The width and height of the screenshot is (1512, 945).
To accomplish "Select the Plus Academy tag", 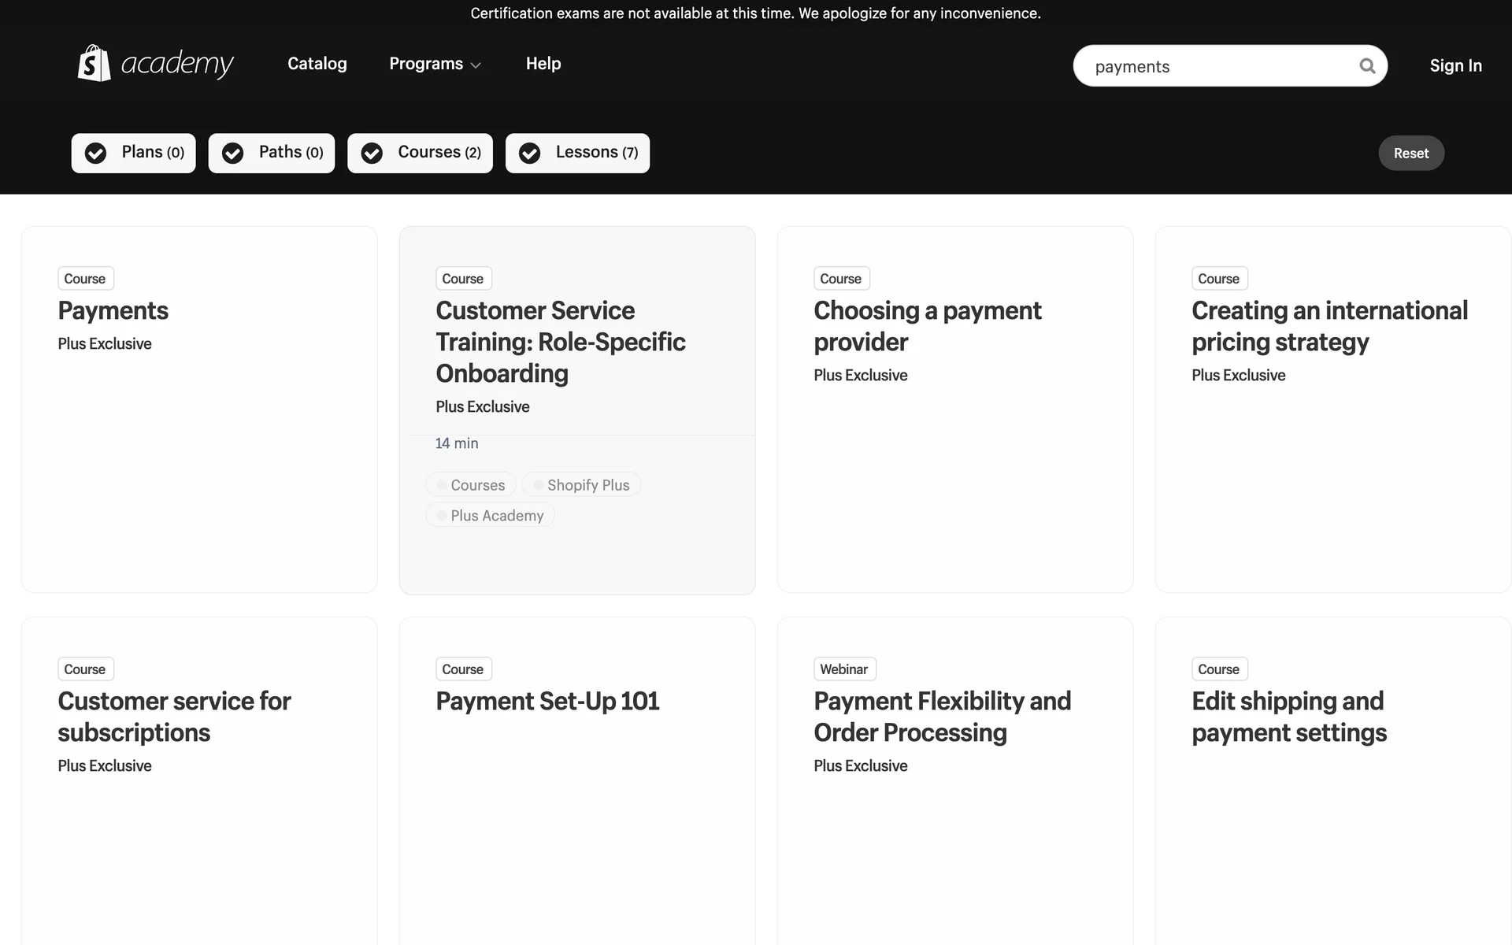I will pyautogui.click(x=490, y=516).
